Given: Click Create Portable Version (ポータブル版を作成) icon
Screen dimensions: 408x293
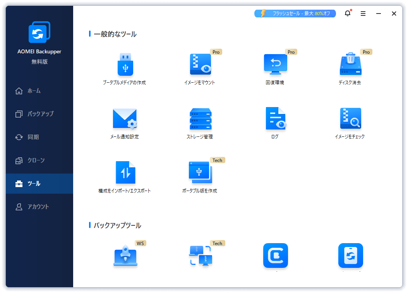Looking at the screenshot, I should click(x=200, y=173).
